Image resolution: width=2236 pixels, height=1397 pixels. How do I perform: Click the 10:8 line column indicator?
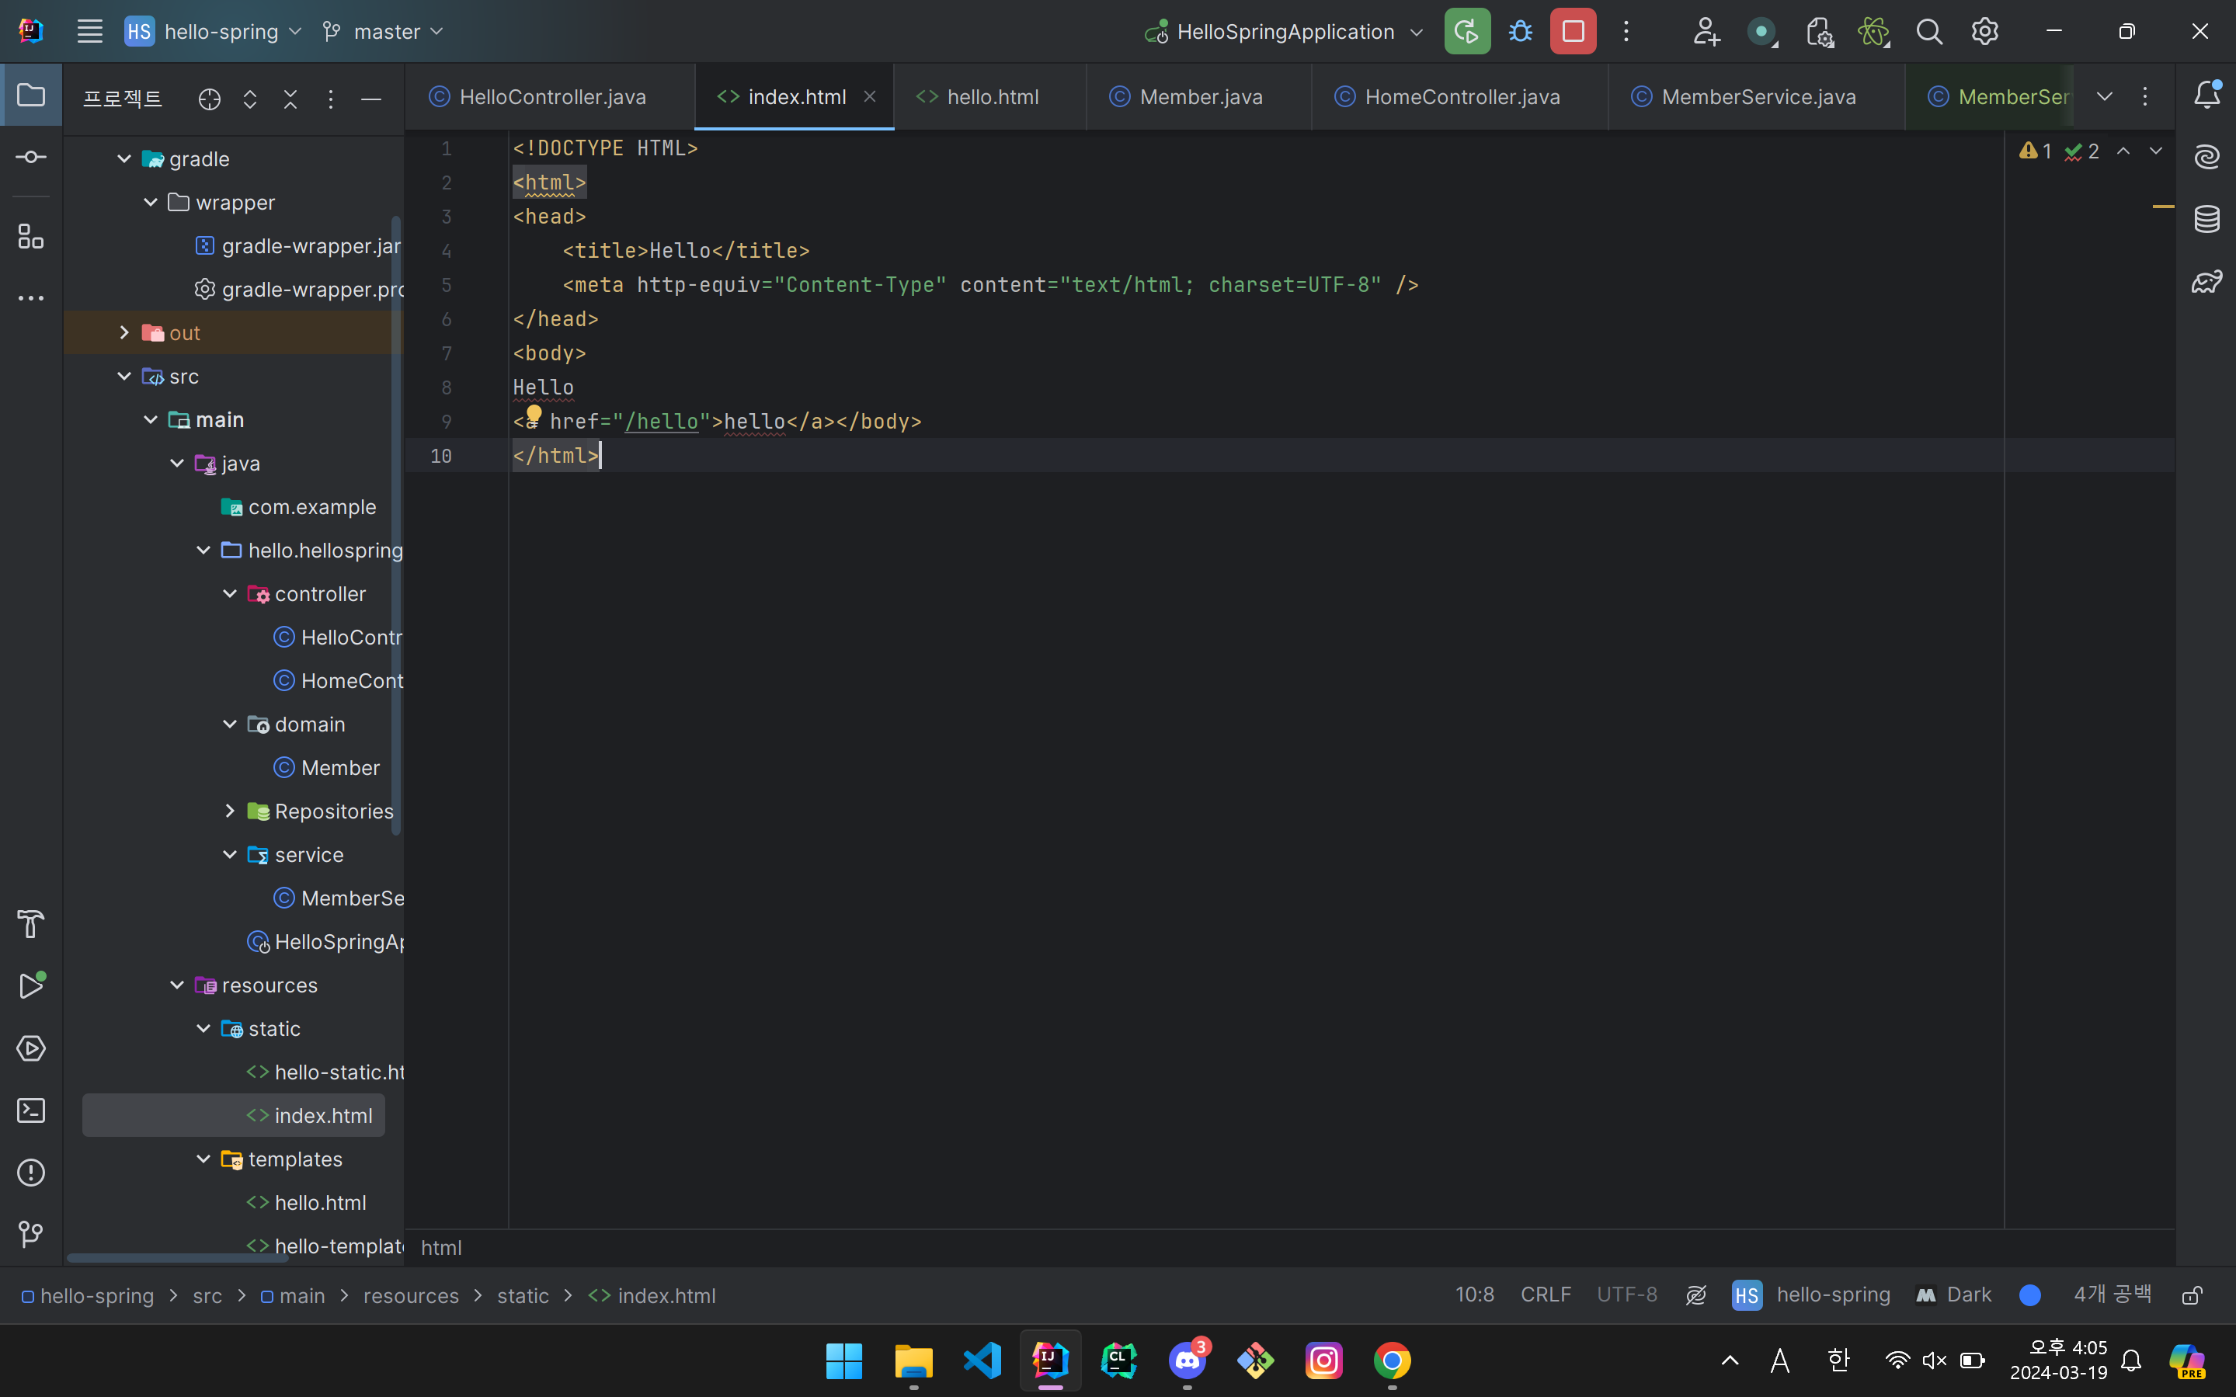click(1475, 1294)
